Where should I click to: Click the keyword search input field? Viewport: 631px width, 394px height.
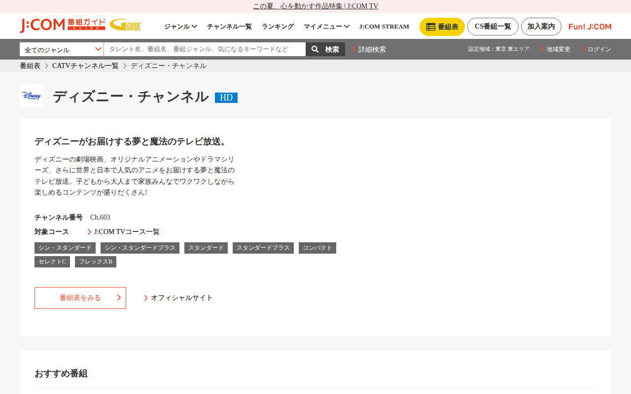pyautogui.click(x=205, y=49)
